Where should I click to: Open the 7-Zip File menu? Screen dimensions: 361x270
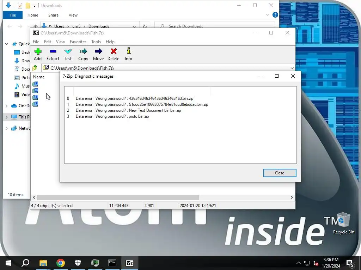(36, 42)
